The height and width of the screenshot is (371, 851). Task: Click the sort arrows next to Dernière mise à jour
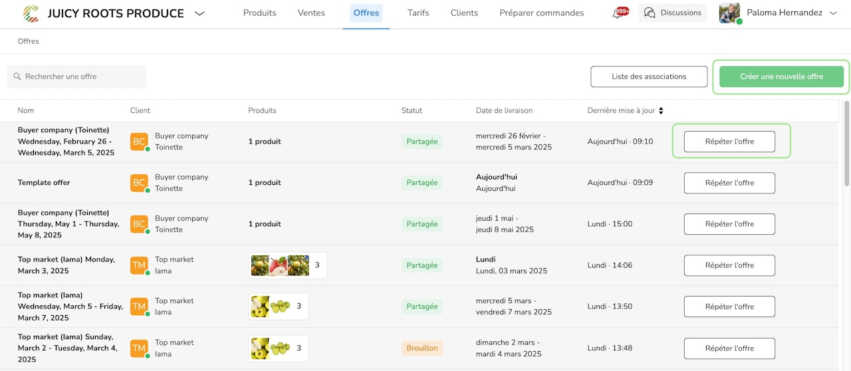click(661, 110)
